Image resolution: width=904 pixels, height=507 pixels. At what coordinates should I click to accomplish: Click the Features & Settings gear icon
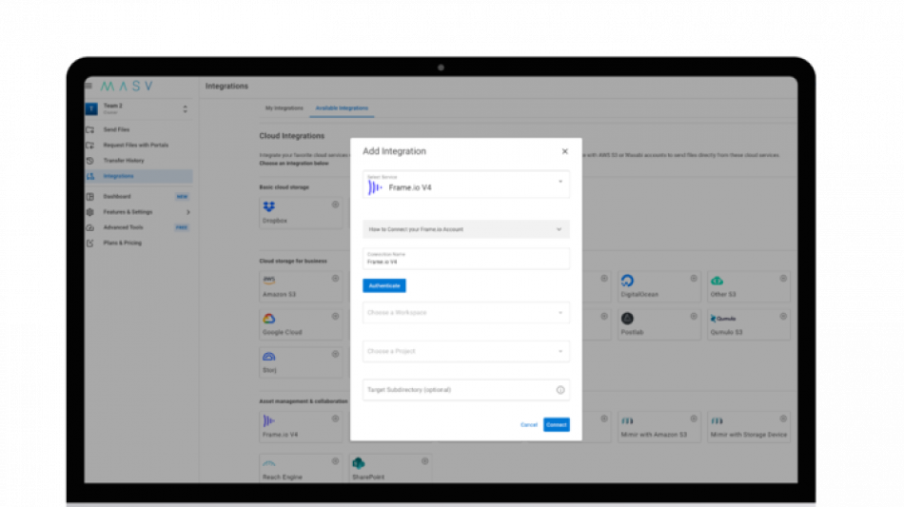90,212
